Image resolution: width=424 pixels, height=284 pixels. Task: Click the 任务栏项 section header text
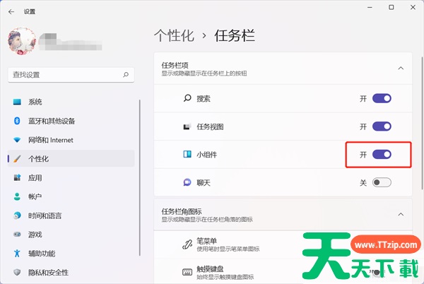click(175, 66)
